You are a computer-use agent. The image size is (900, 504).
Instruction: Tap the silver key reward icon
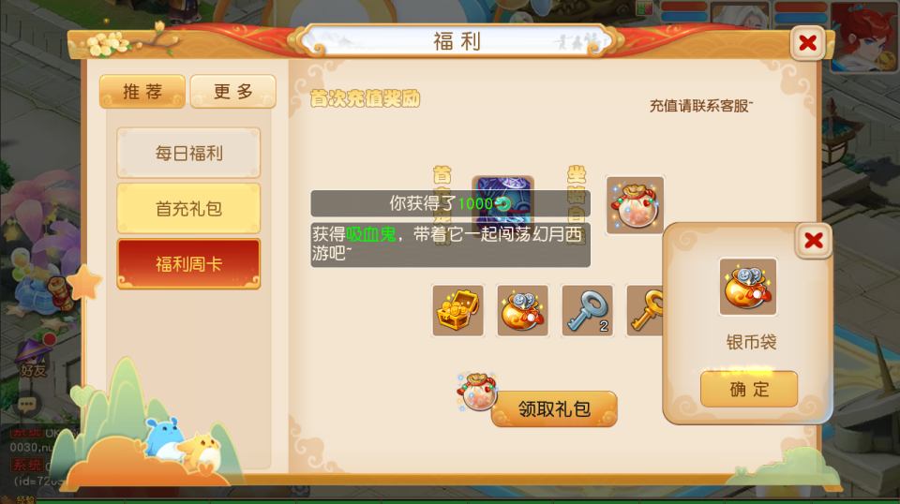(587, 310)
